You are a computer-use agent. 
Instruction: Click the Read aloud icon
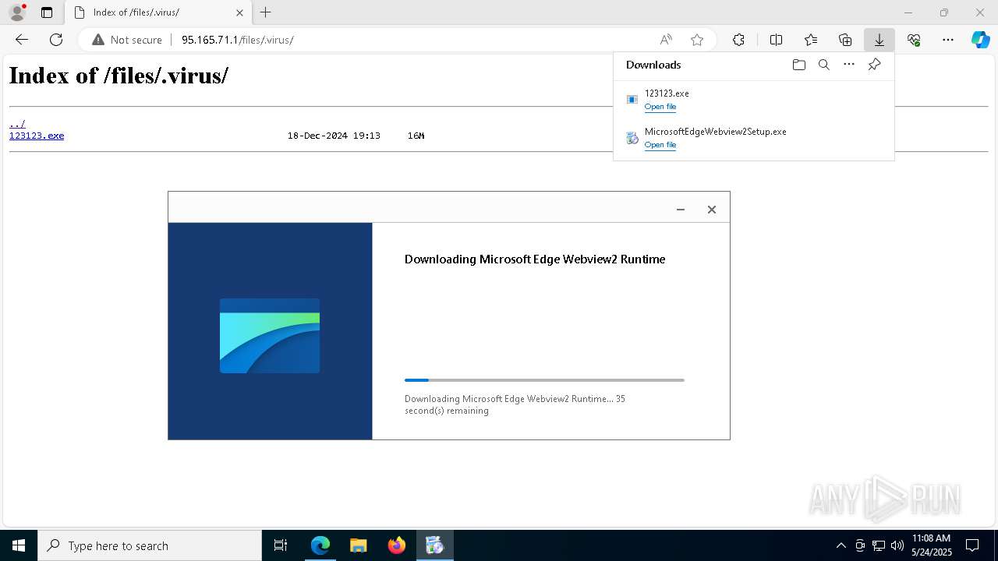point(666,40)
